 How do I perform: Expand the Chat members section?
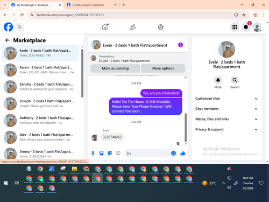(226, 109)
